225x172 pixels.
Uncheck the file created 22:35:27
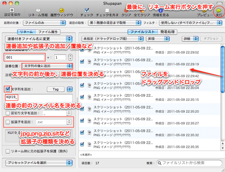82,121
